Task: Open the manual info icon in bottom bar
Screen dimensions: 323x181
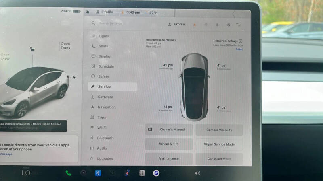Action: pos(142,173)
